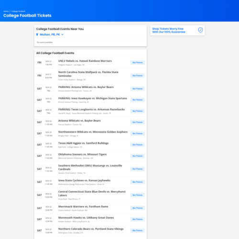Open Northwestern Wildcats vs. Minnesota Golden Gophers
The height and width of the screenshot is (239, 239).
pos(93,132)
